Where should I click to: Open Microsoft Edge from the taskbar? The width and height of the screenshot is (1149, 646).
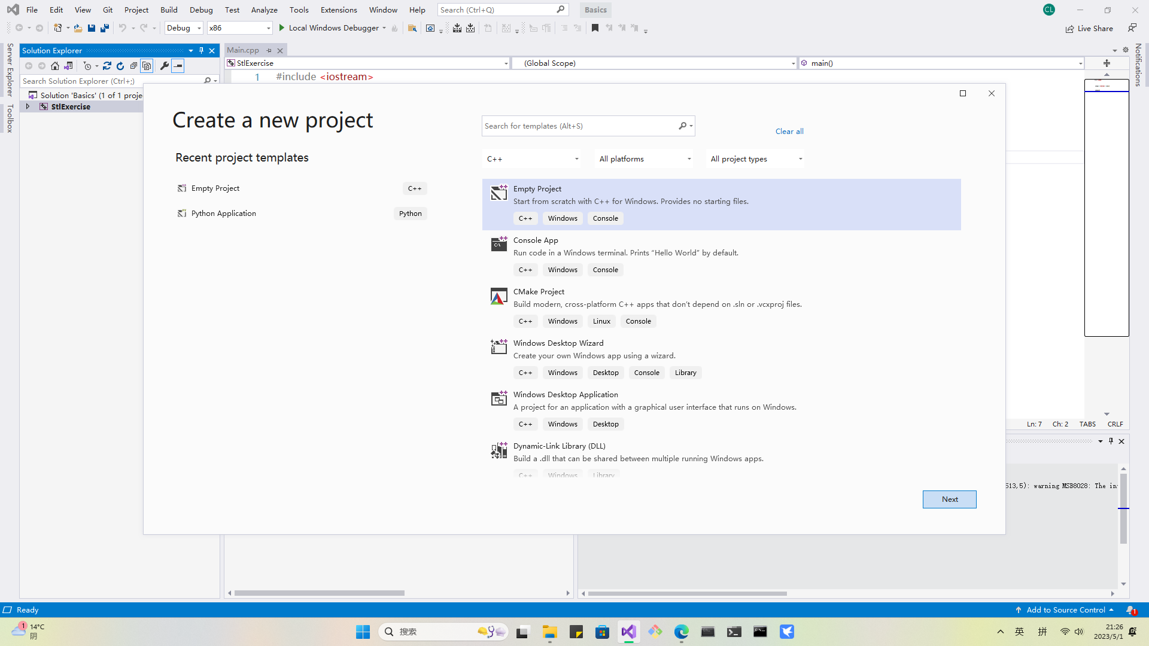pyautogui.click(x=681, y=632)
